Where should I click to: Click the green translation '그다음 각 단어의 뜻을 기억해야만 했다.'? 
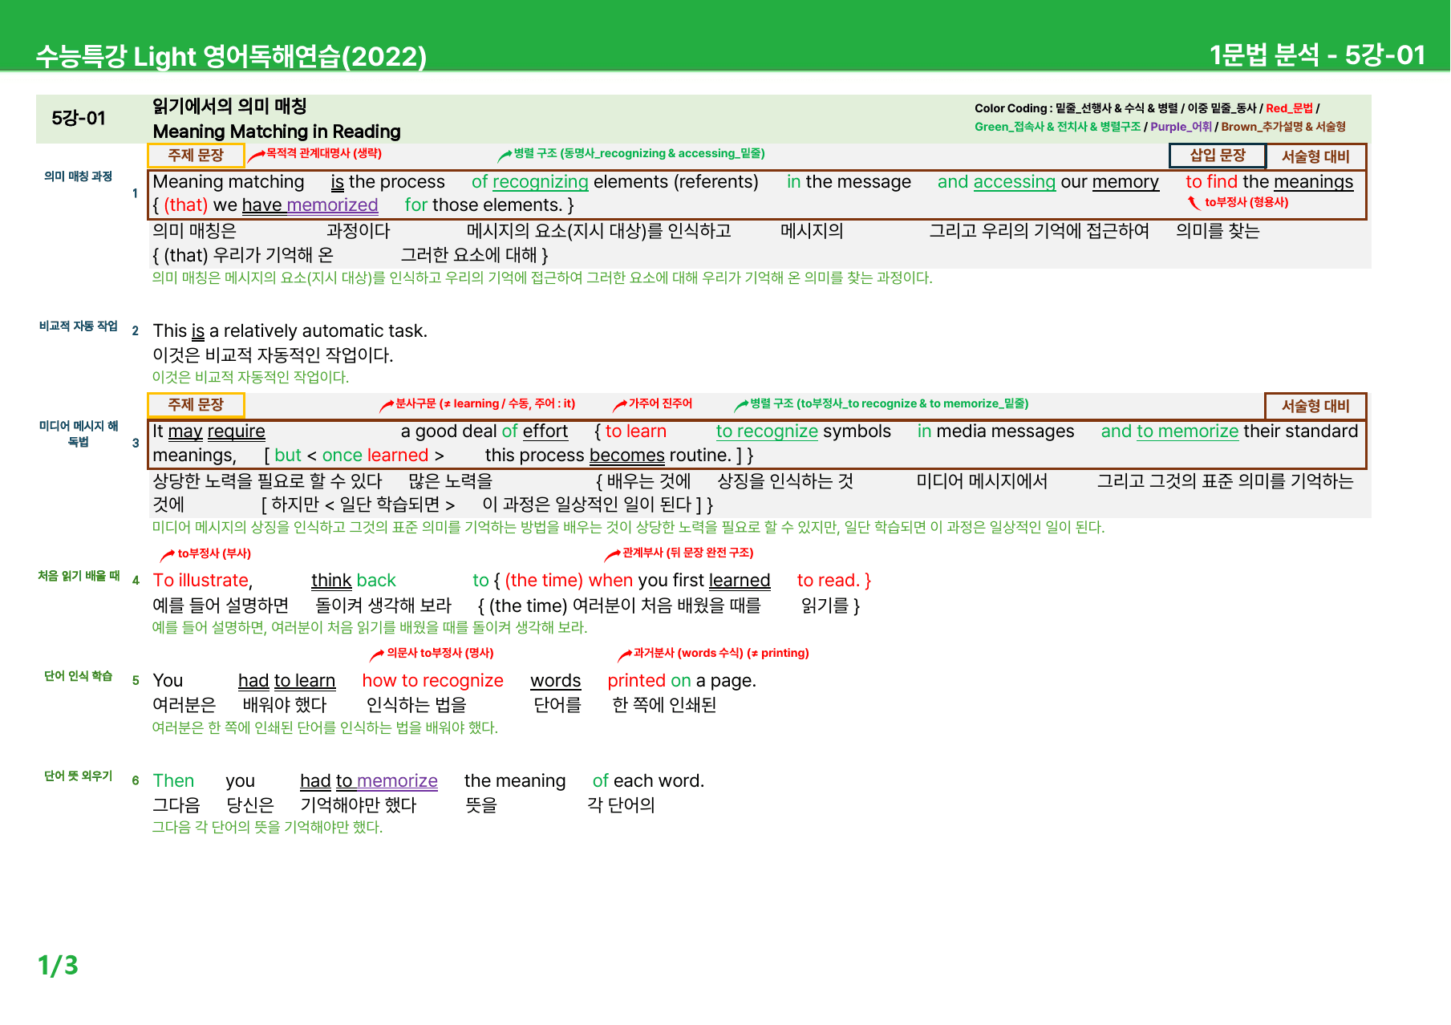pyautogui.click(x=267, y=827)
